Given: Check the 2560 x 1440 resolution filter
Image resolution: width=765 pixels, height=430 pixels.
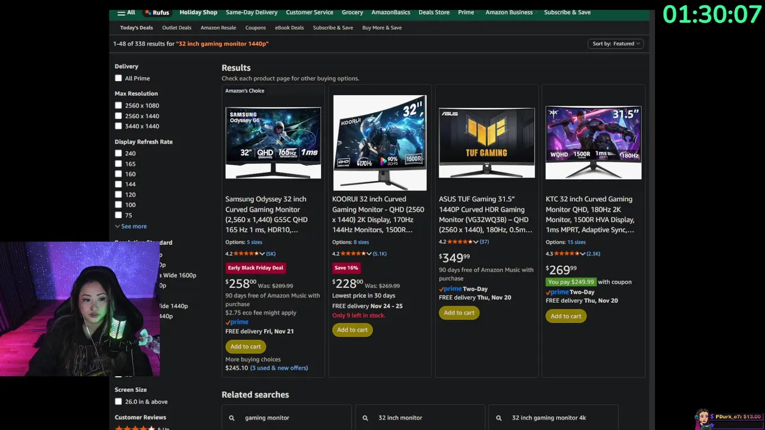Looking at the screenshot, I should tap(118, 116).
